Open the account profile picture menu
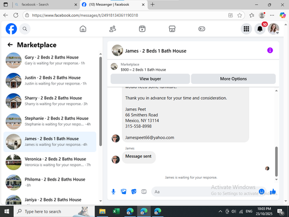This screenshot has width=289, height=217. (x=273, y=29)
